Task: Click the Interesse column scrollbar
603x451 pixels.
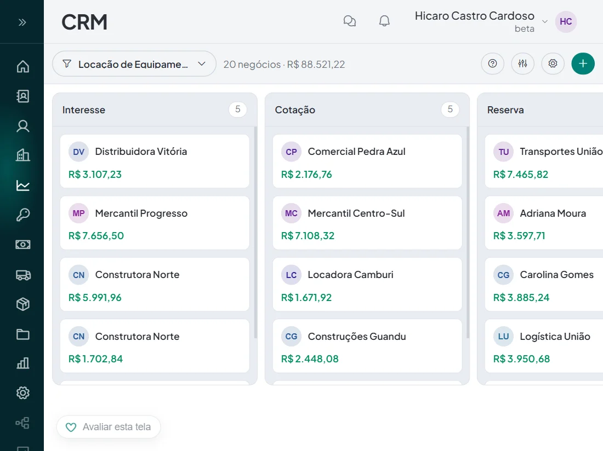Action: click(255, 233)
